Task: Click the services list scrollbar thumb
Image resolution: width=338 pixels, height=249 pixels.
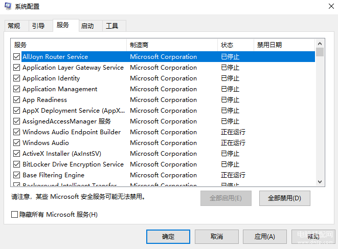Action: [x=320, y=52]
